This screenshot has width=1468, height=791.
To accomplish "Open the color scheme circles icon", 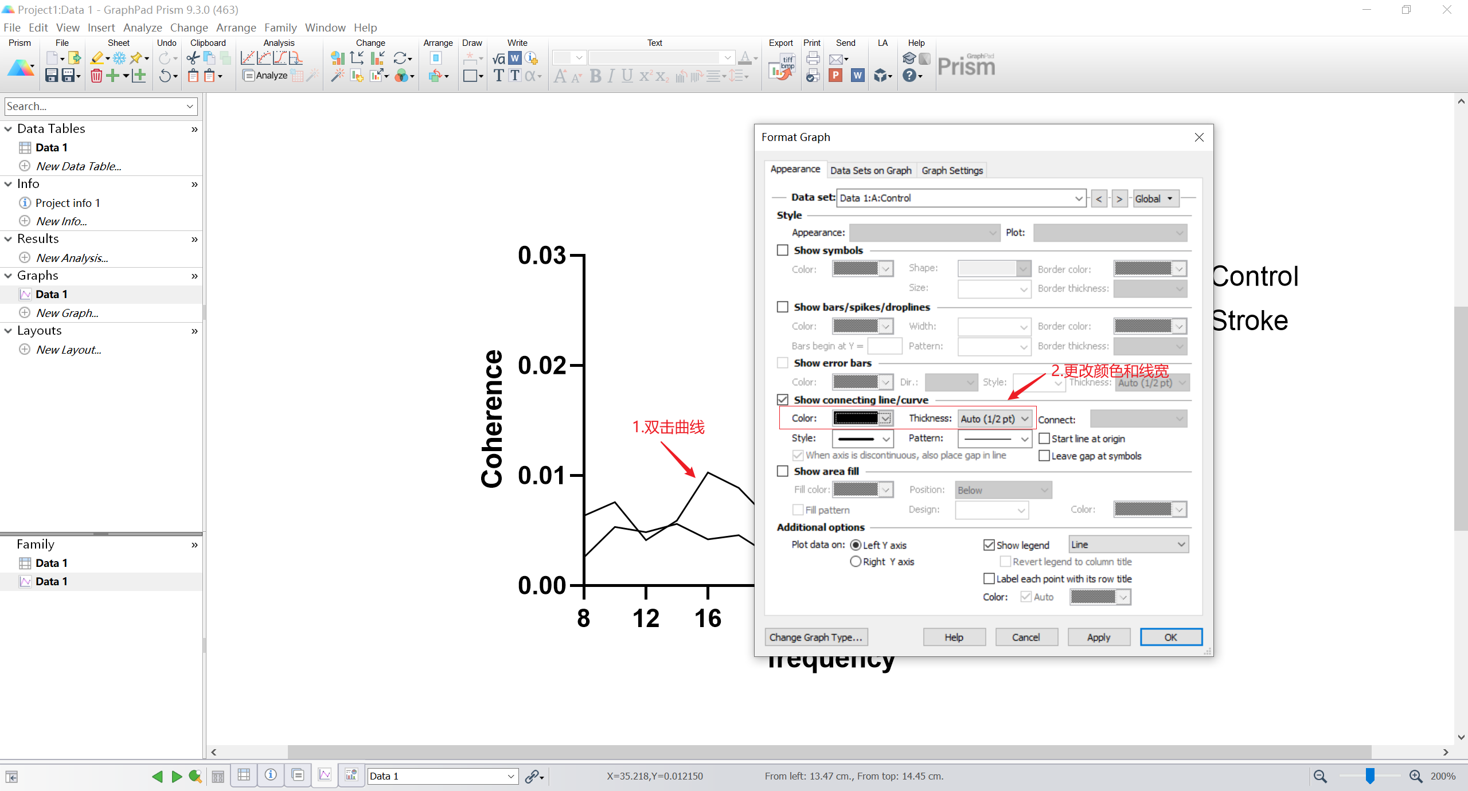I will click(x=402, y=76).
